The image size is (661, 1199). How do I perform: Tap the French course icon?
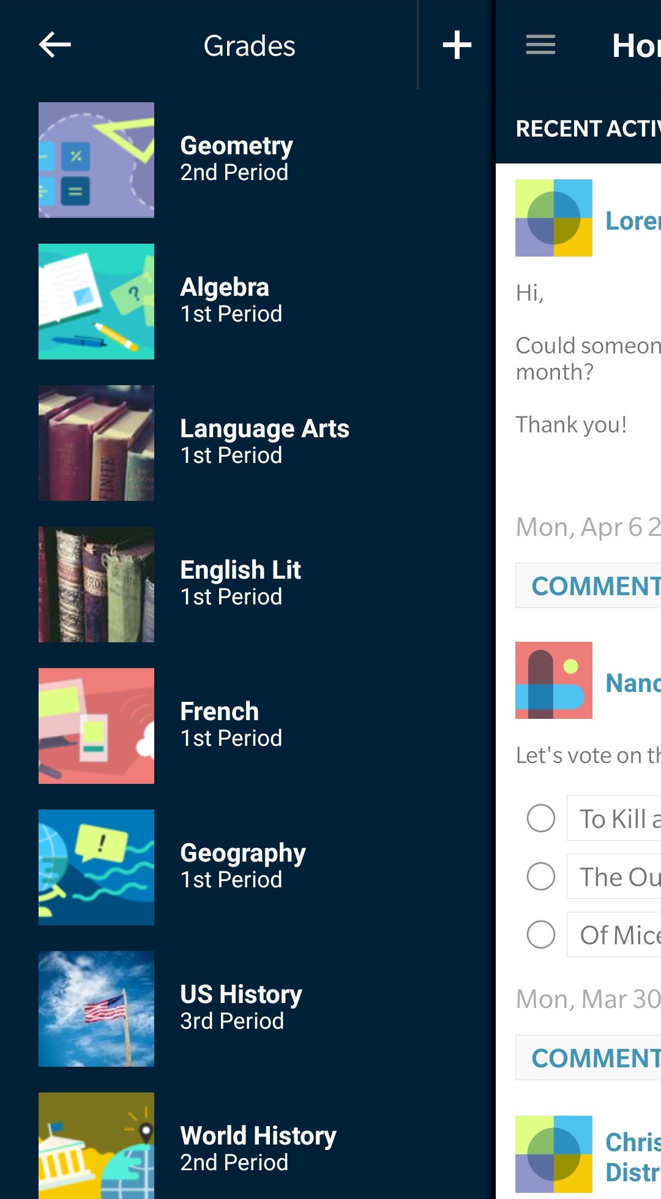[96, 726]
